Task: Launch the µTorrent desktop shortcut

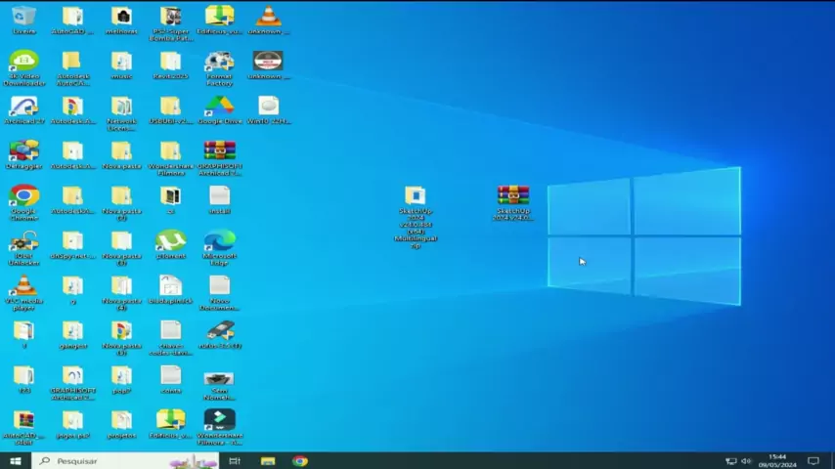Action: click(x=170, y=240)
